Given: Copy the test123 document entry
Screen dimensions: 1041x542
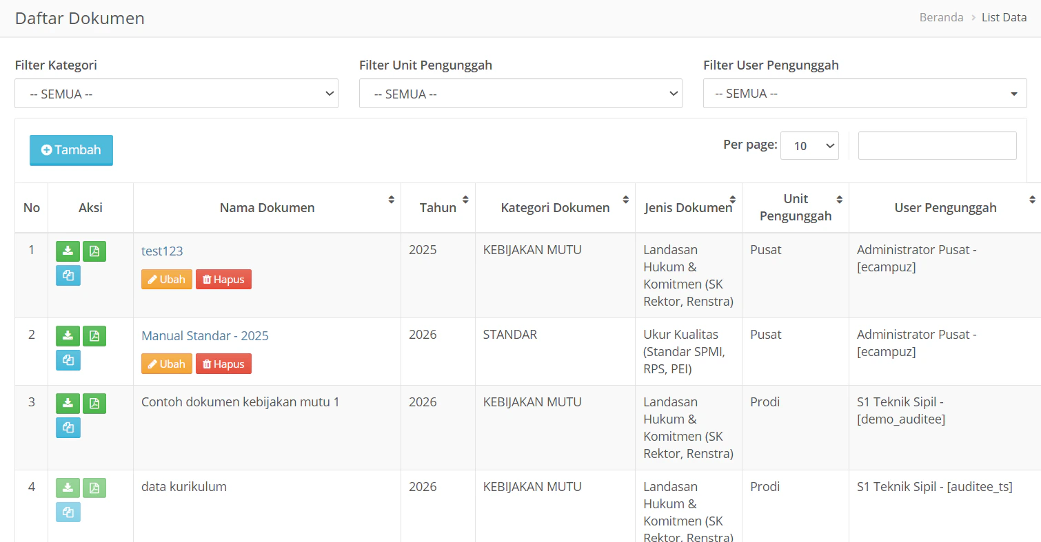Looking at the screenshot, I should (x=68, y=275).
